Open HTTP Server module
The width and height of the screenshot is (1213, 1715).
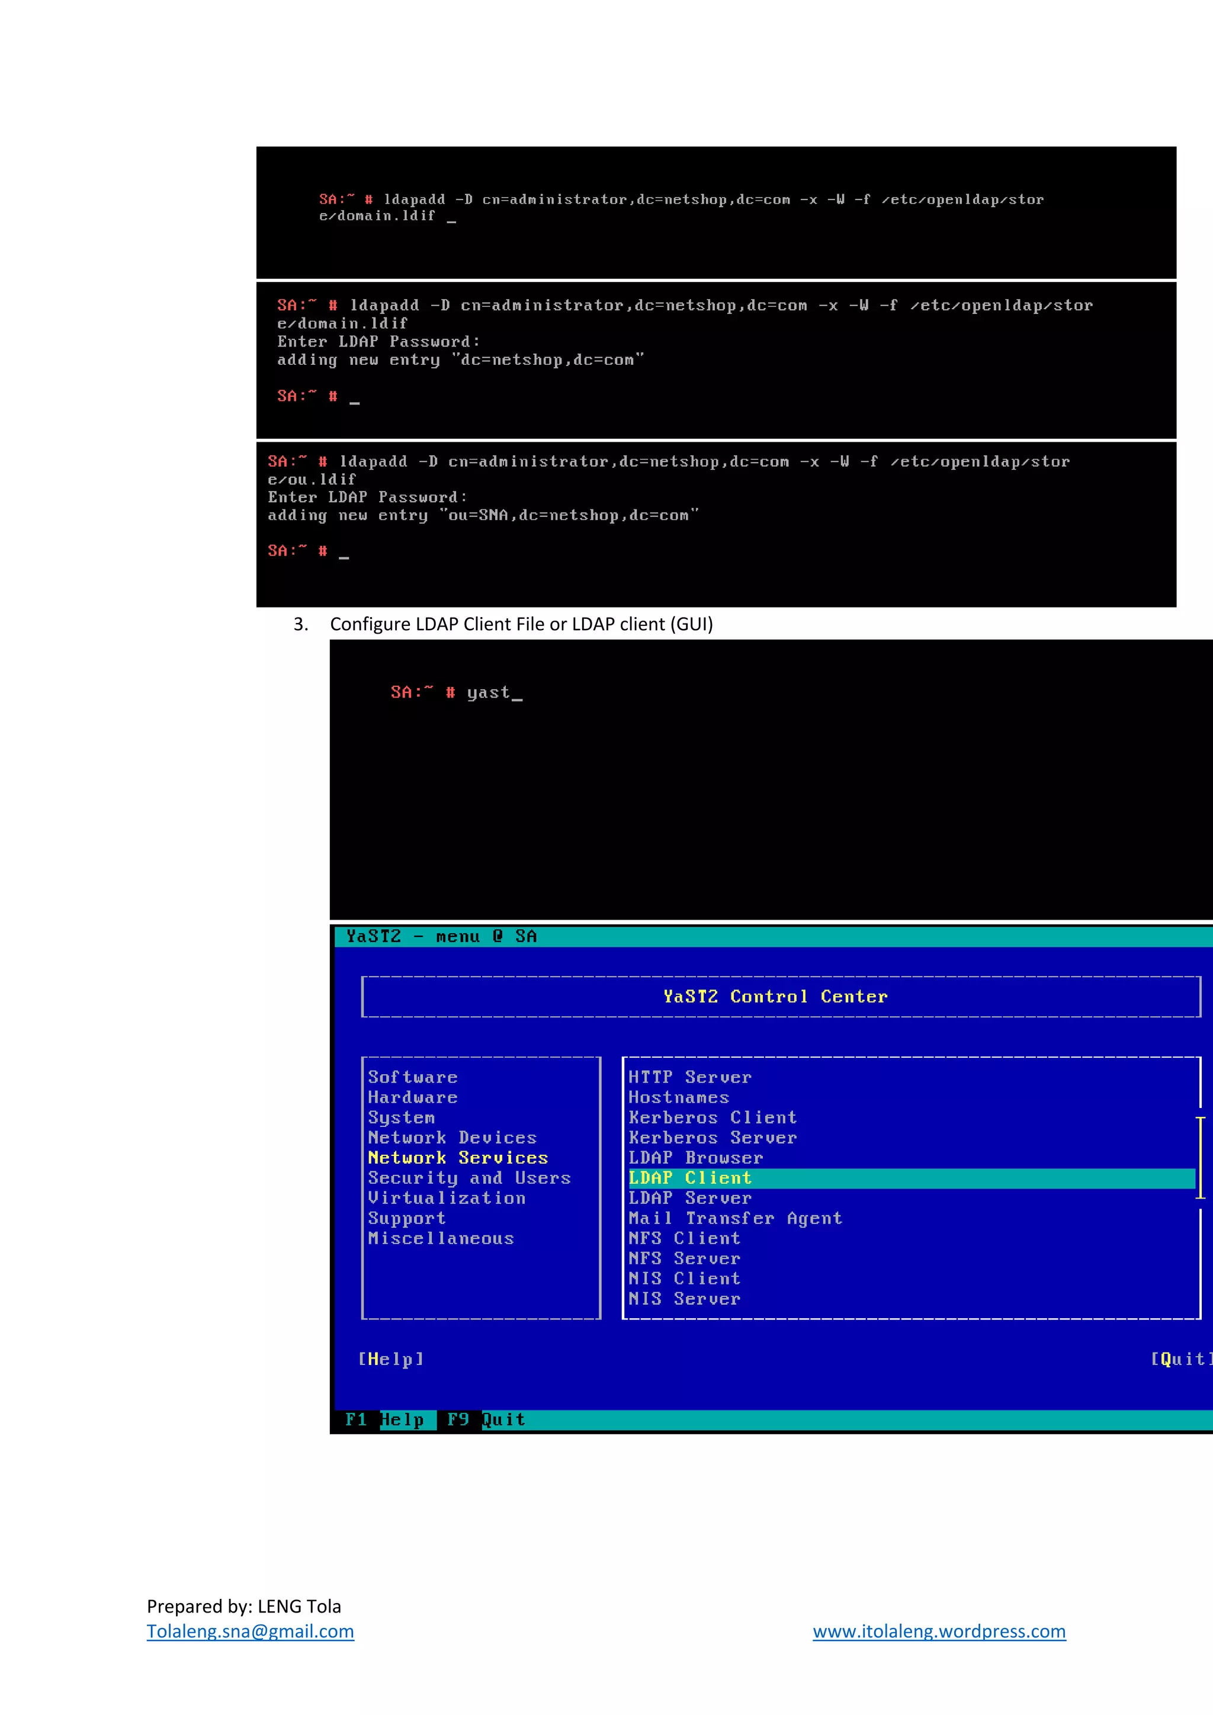coord(689,1077)
